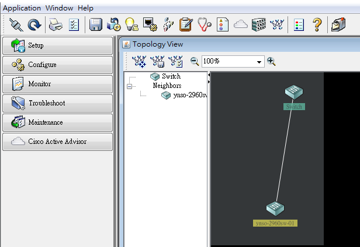Open the Window menu
This screenshot has width=360, height=247.
click(x=59, y=8)
